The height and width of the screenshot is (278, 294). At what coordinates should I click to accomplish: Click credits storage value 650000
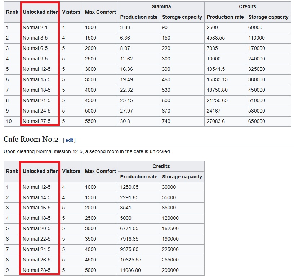(257, 121)
